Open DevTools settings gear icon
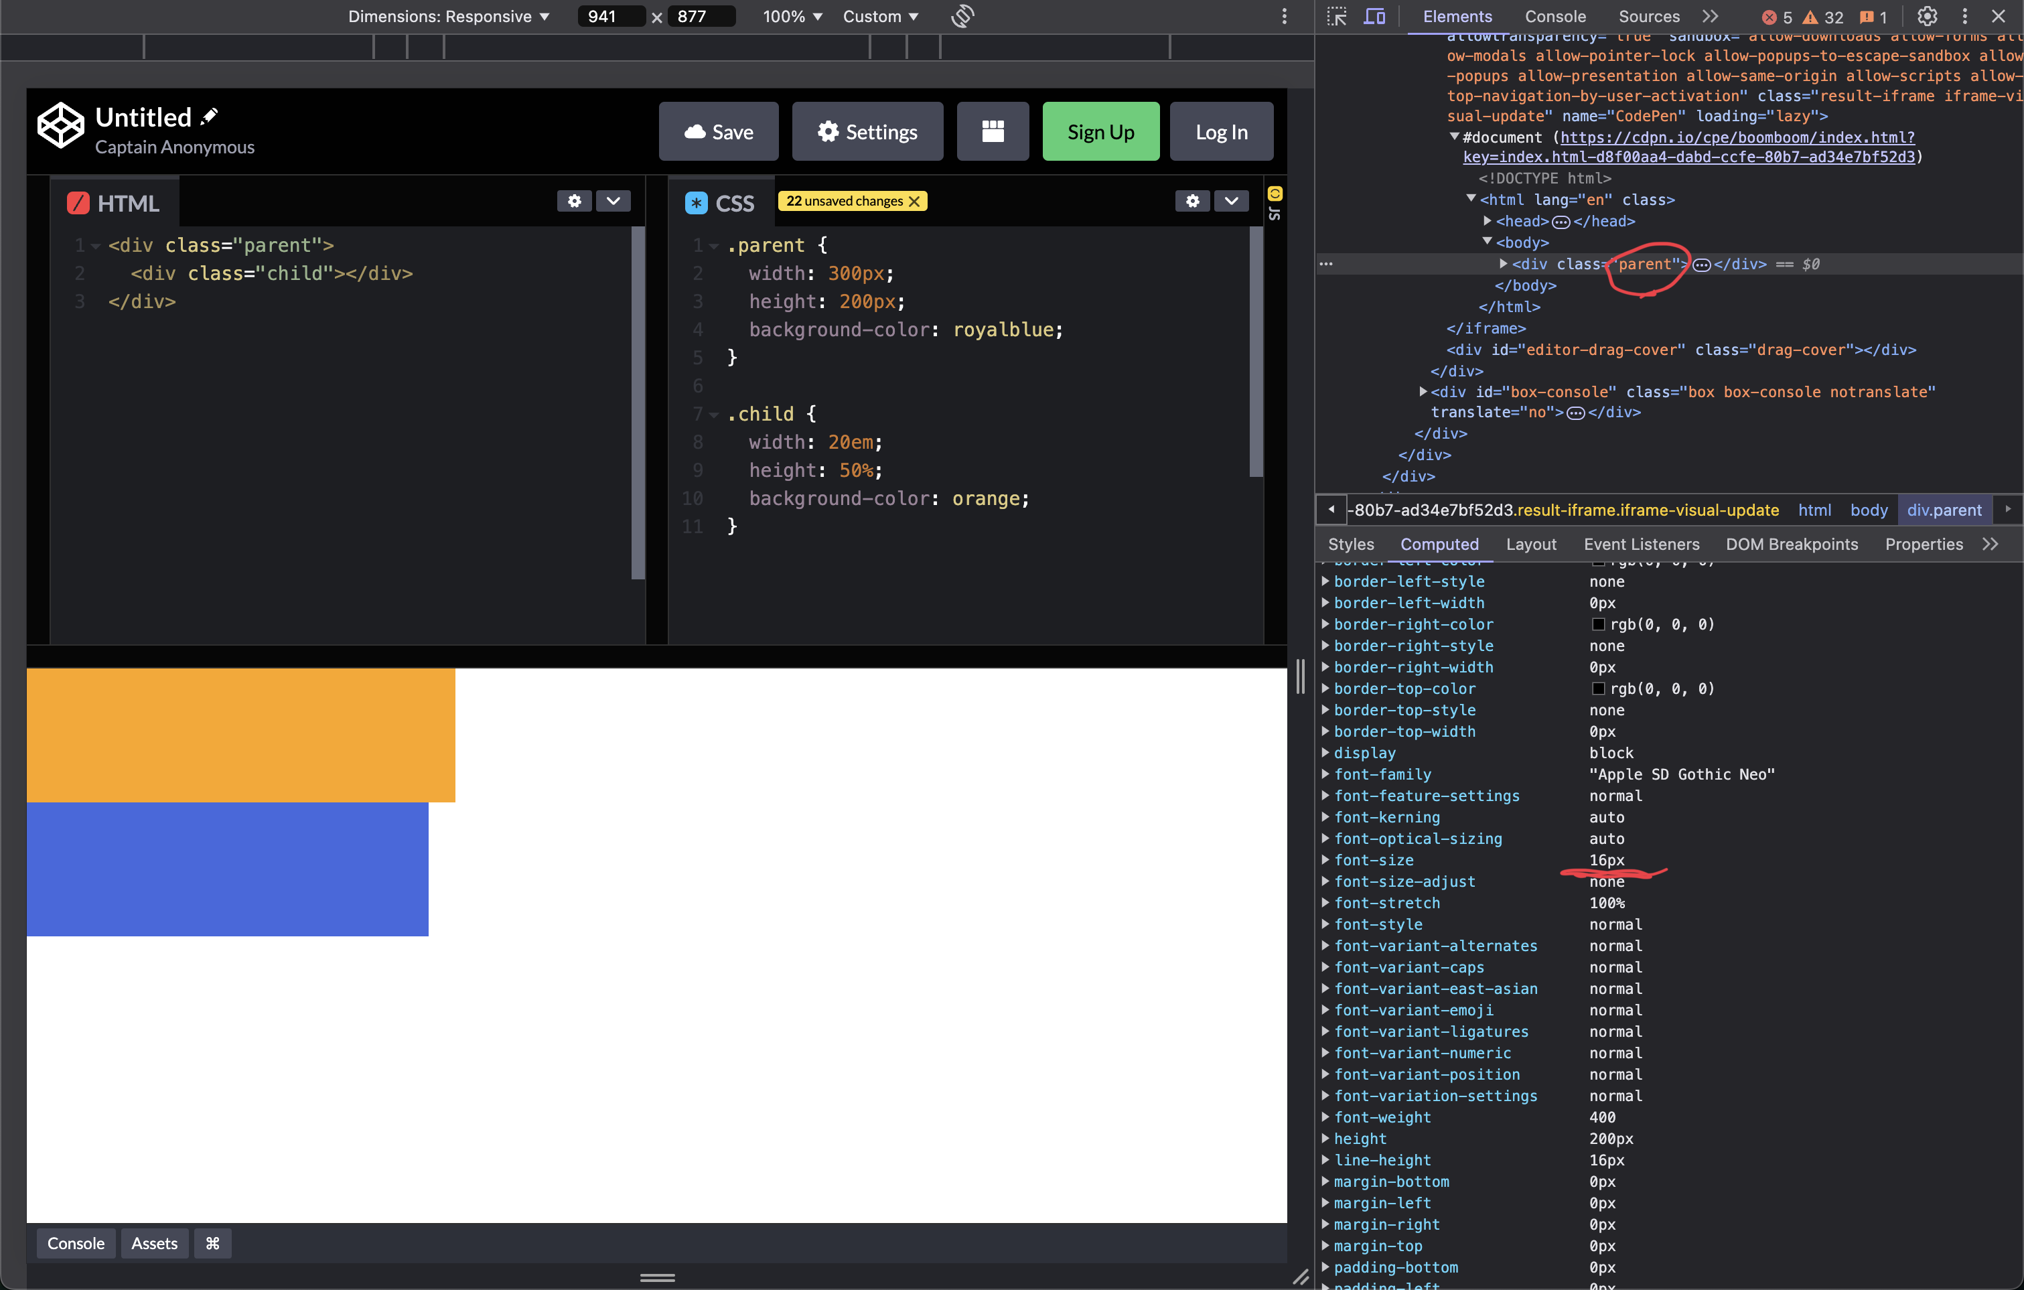Screen dimensions: 2024x1290 [1926, 16]
